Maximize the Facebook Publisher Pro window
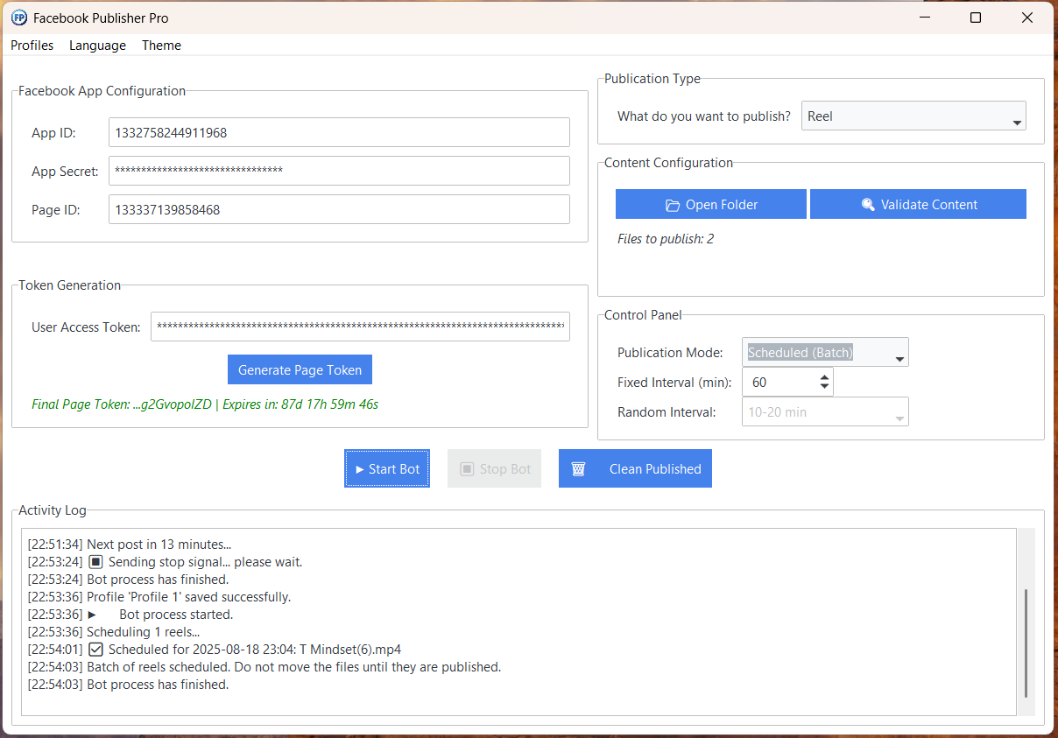Image resolution: width=1058 pixels, height=738 pixels. [x=976, y=18]
